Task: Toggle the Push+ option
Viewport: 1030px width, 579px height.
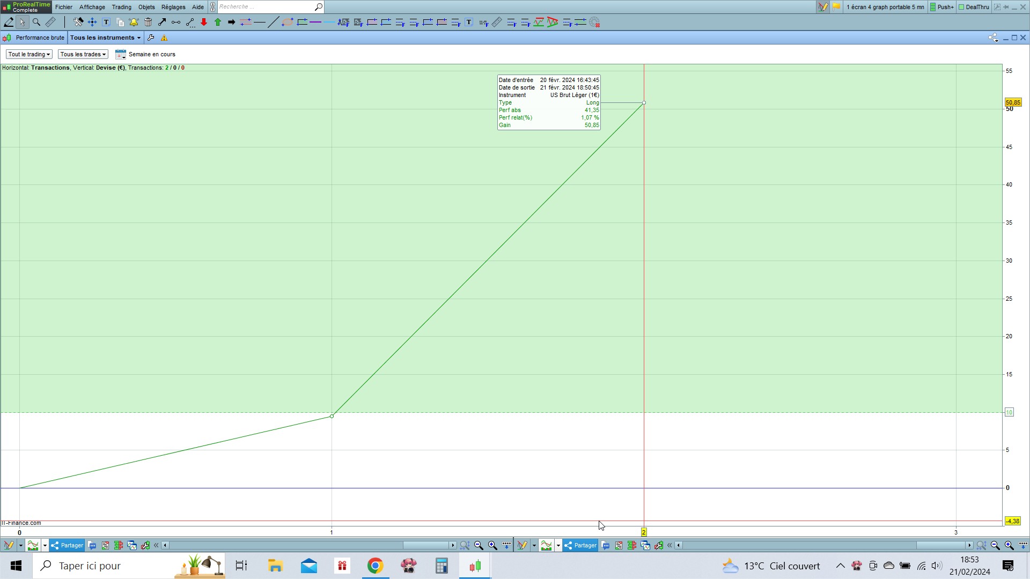Action: (x=942, y=7)
